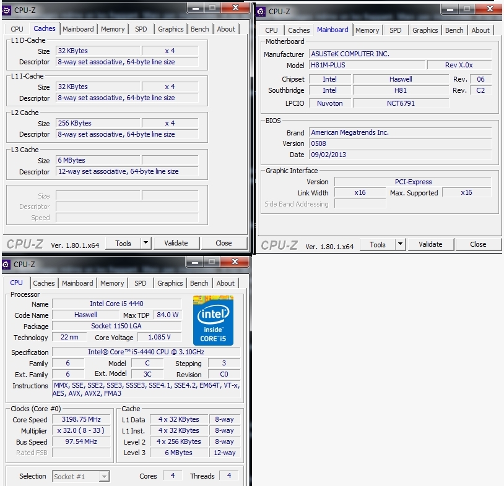This screenshot has height=486, width=504.
Task: Click Close button in Mainboard window footer
Action: click(x=478, y=244)
